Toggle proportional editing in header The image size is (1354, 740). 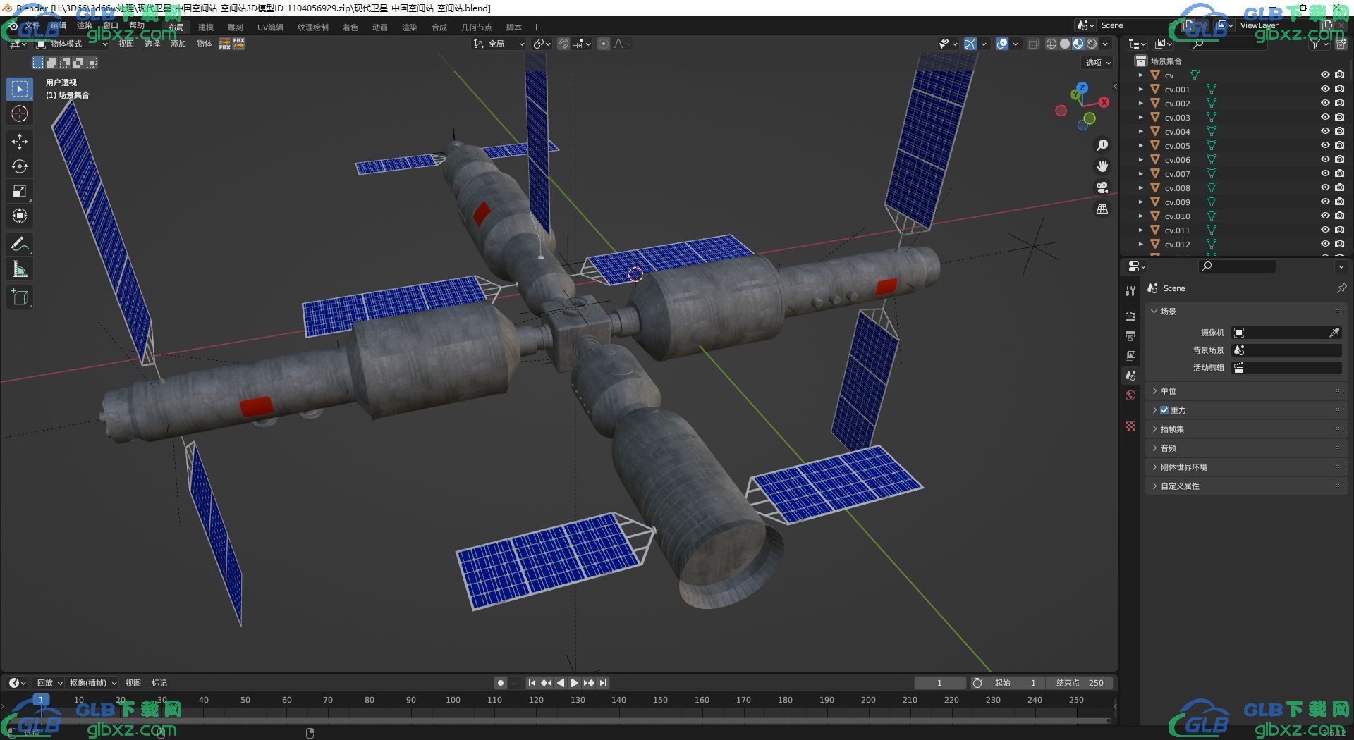604,44
